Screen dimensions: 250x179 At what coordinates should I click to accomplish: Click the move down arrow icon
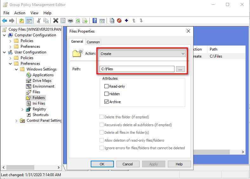coord(141,21)
